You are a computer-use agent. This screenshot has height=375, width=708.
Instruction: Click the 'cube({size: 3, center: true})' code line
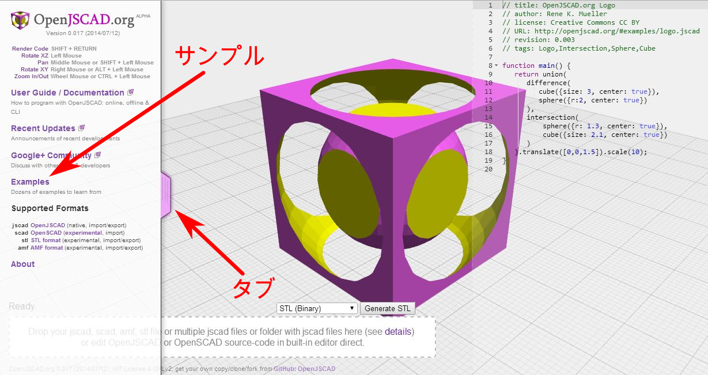coord(599,91)
